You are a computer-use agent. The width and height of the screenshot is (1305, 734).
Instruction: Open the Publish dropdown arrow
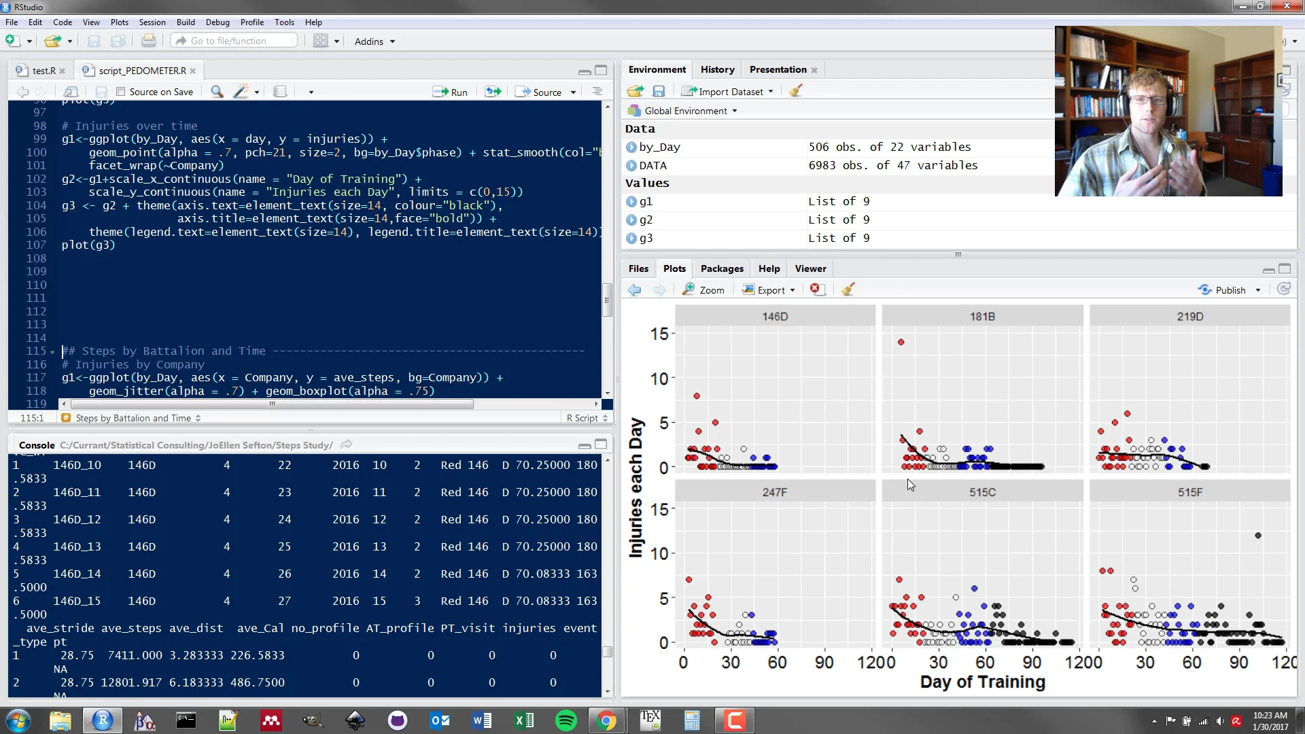tap(1258, 290)
